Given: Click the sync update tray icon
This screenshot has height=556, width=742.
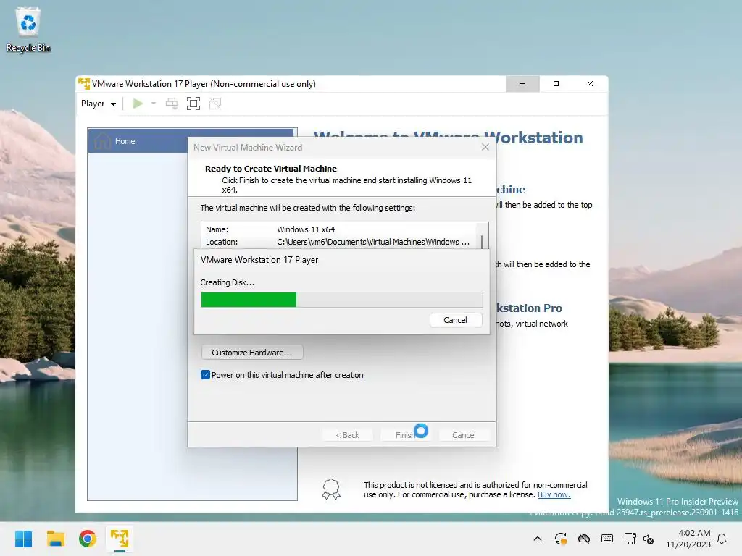Looking at the screenshot, I should [561, 539].
